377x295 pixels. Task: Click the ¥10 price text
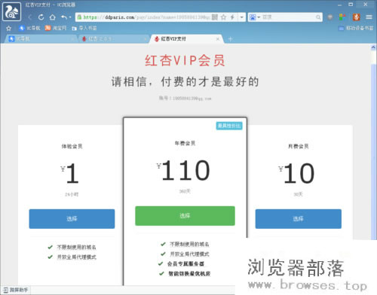click(296, 173)
